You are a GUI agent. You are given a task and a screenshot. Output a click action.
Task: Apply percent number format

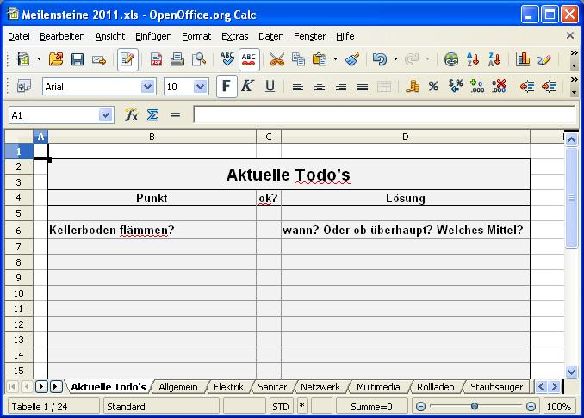(x=433, y=87)
